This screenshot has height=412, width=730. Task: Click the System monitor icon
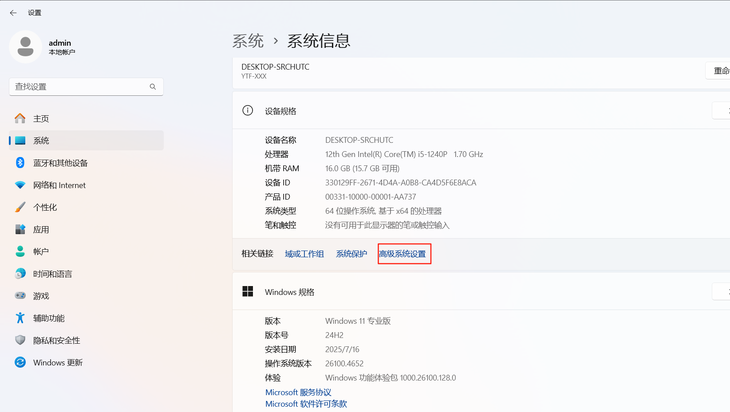[20, 141]
